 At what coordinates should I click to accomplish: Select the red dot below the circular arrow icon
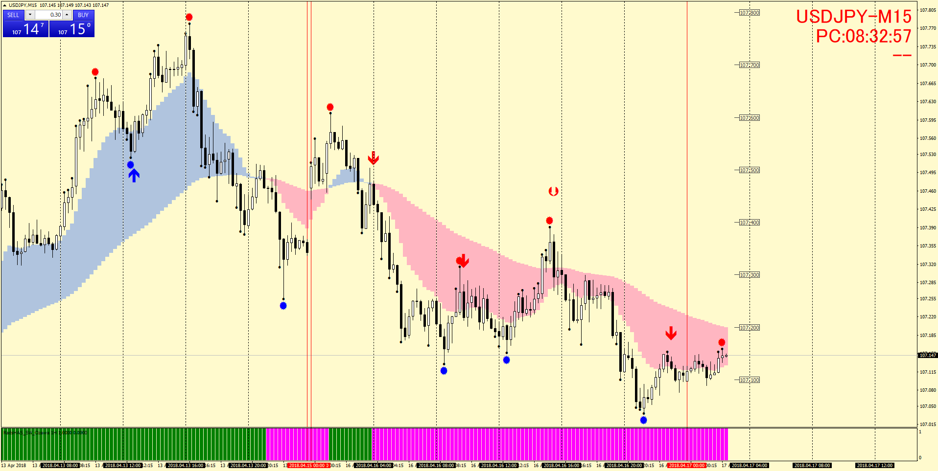point(549,221)
